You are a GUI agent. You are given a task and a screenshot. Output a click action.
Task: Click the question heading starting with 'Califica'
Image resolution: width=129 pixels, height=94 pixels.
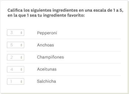[x=66, y=13]
